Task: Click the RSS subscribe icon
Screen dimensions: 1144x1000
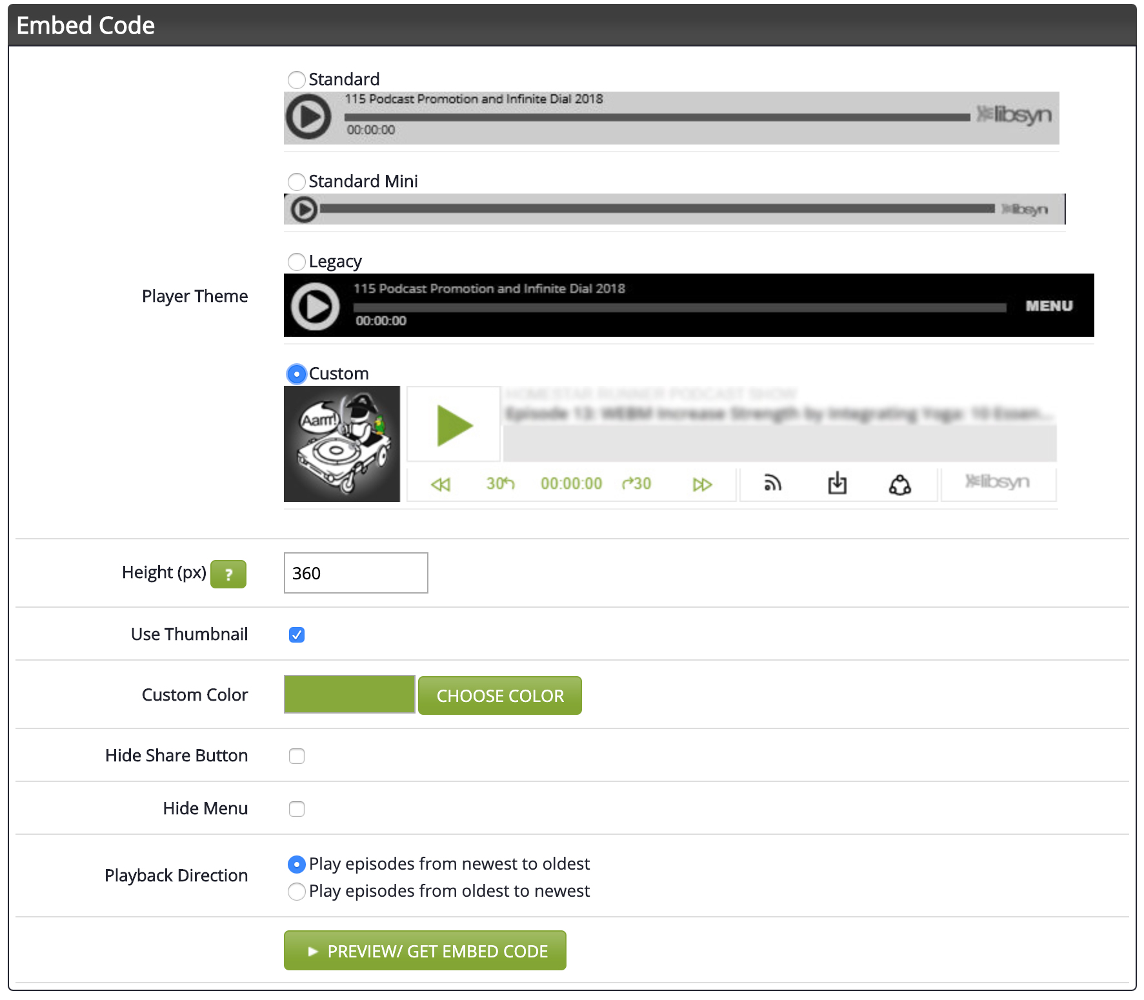Action: pos(772,483)
